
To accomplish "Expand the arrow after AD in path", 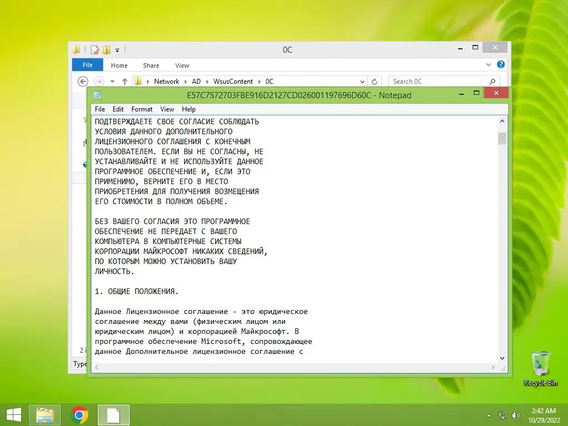I will [207, 82].
